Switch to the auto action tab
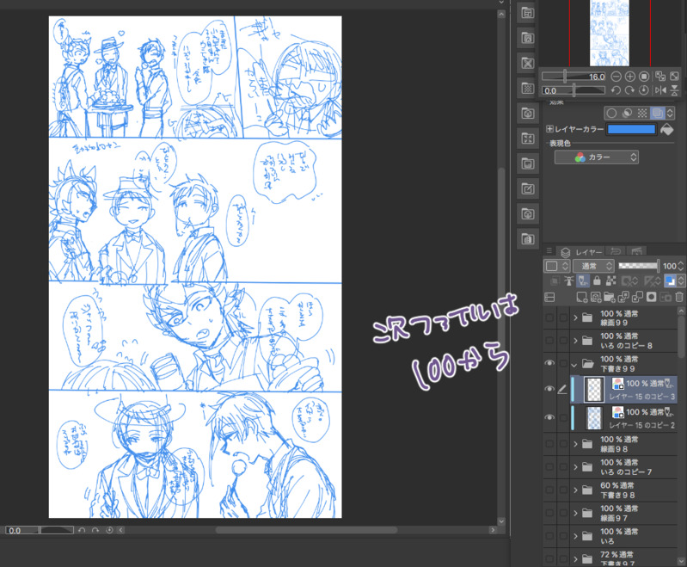This screenshot has height=567, width=687. (636, 251)
